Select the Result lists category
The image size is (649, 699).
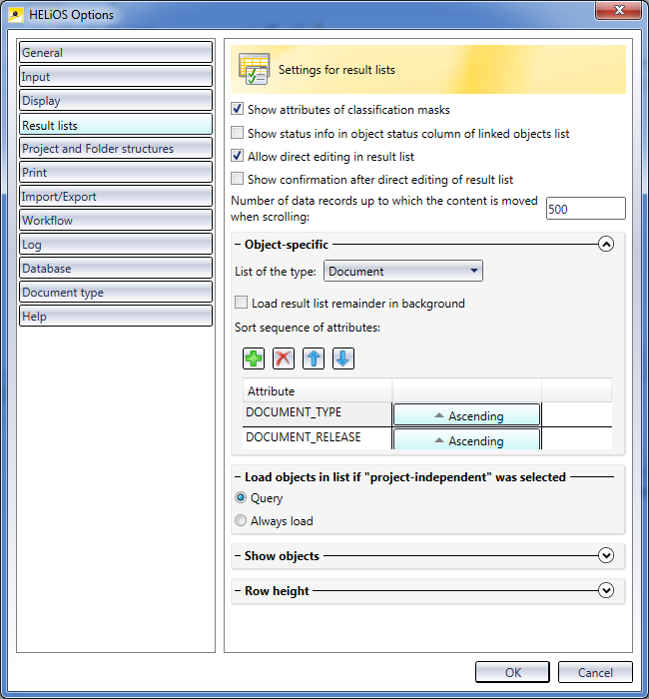tap(116, 125)
